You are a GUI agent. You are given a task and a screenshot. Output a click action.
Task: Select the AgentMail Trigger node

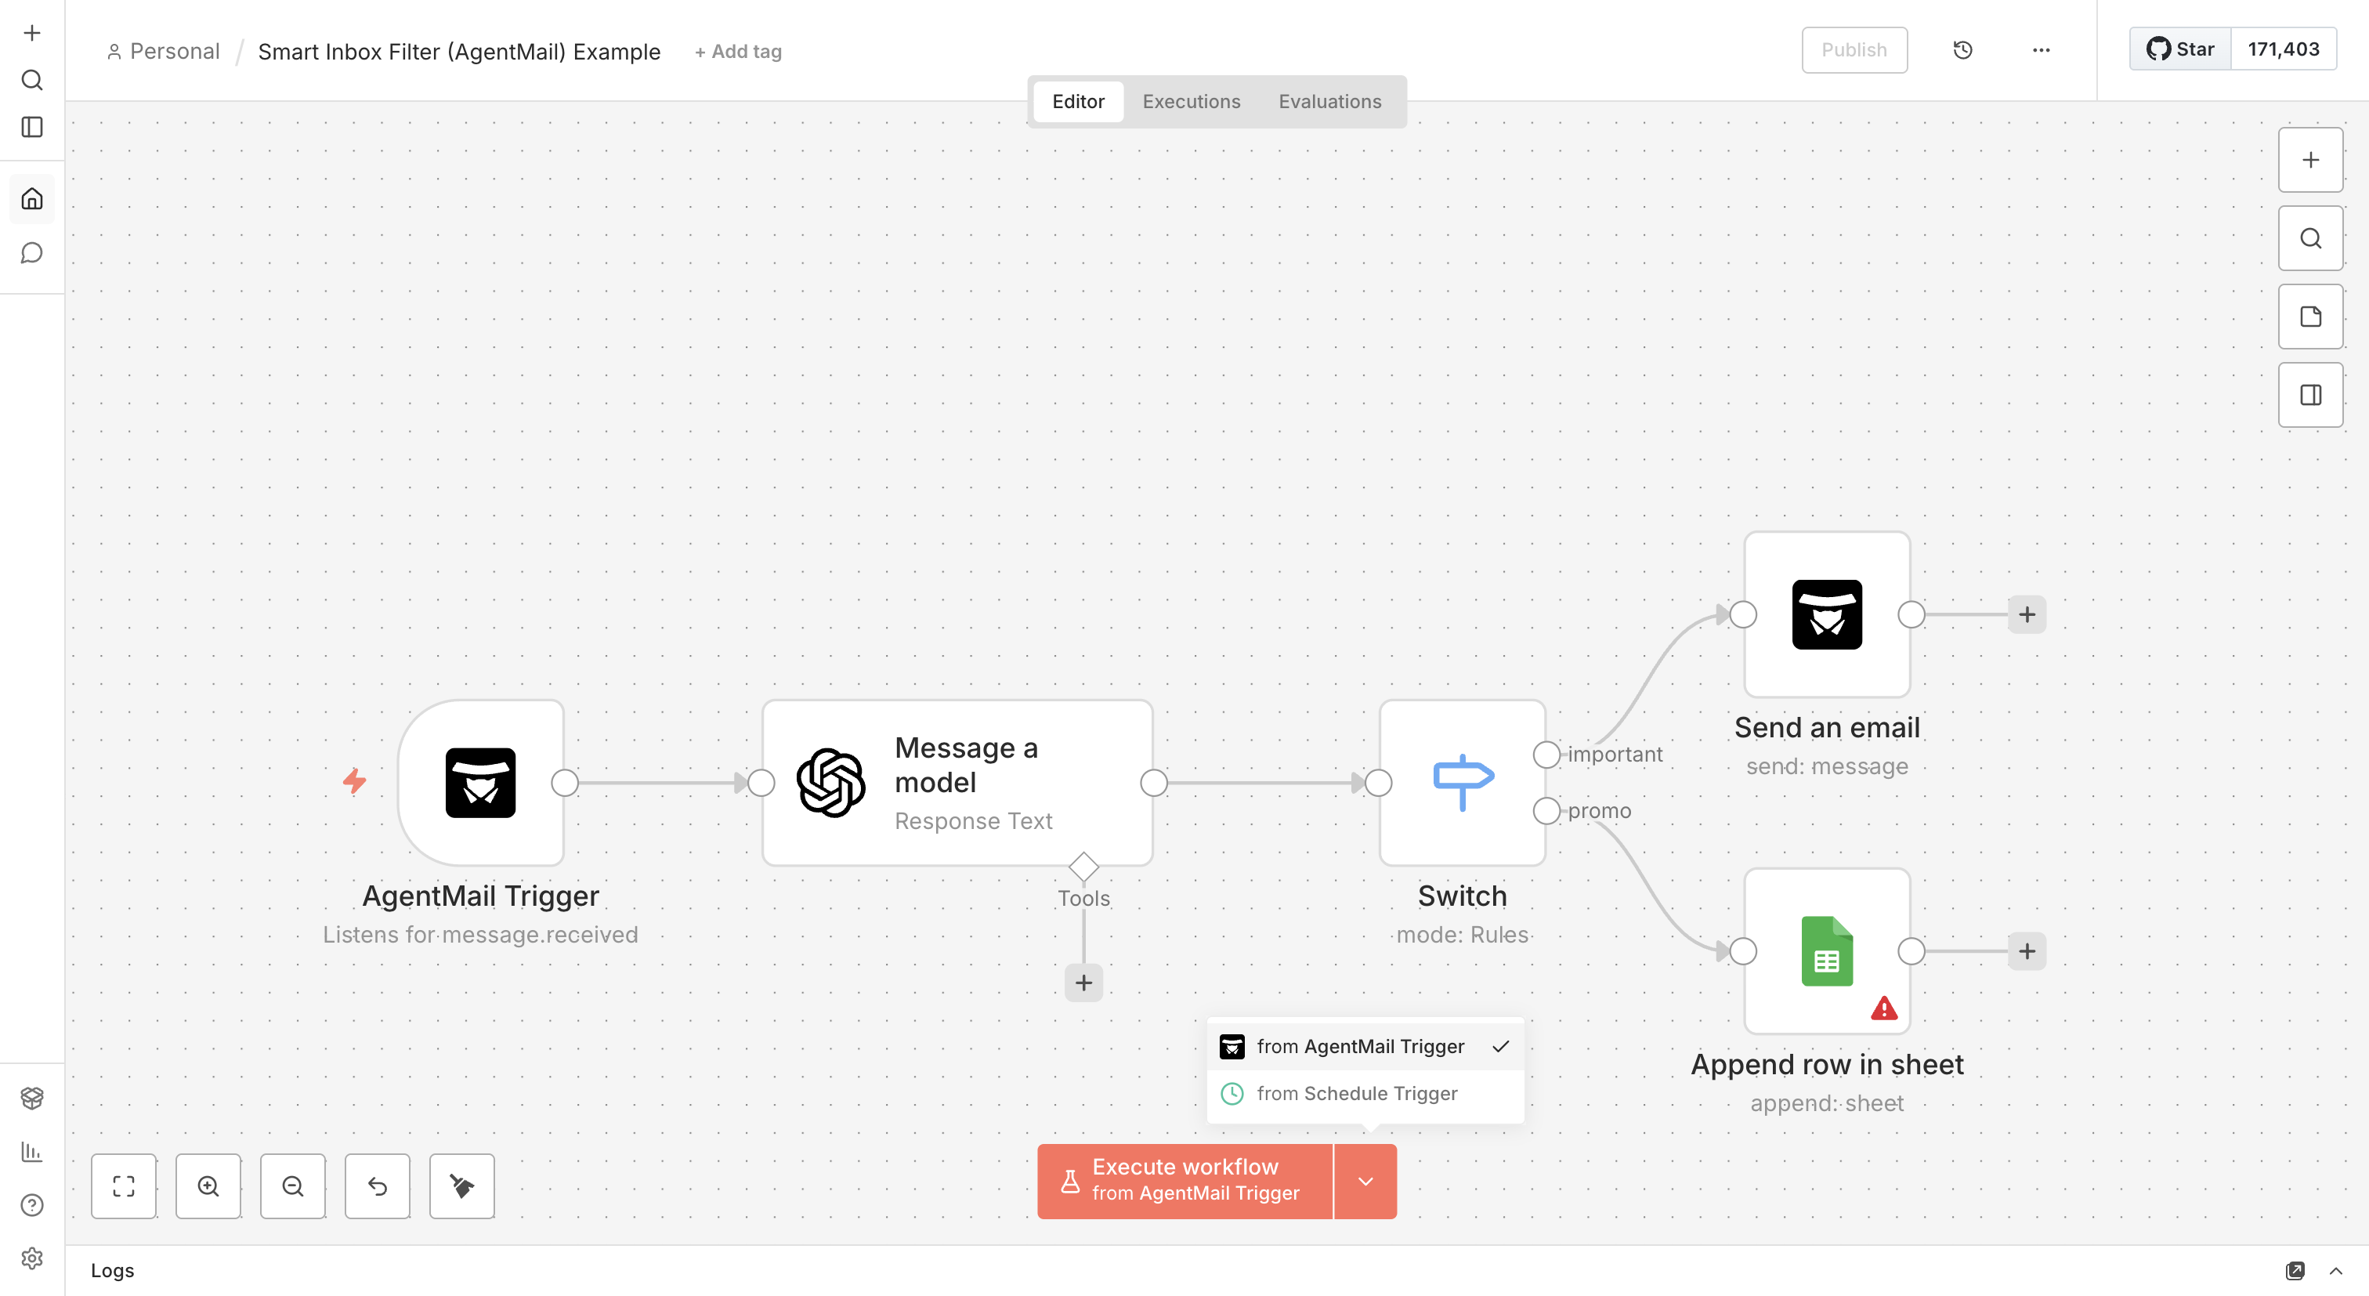pos(480,783)
